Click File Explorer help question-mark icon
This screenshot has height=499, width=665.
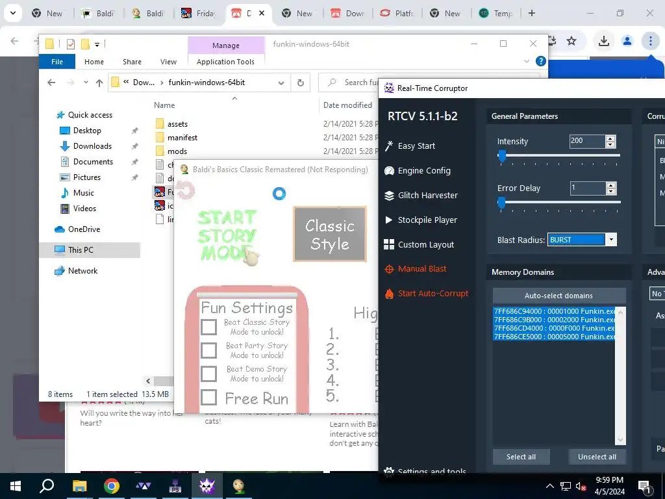coord(540,61)
